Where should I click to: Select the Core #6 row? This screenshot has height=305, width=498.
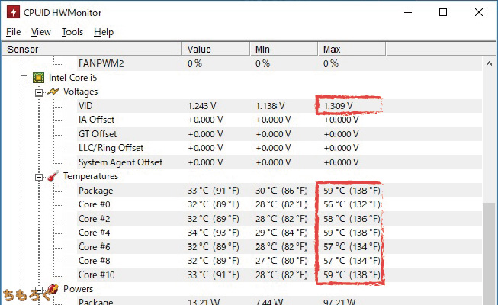coord(279,247)
